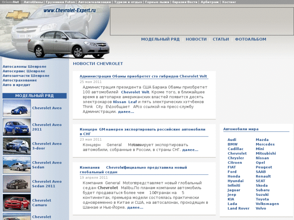The image size is (294, 220).
Task: Open the ФОТОАЛЬБОМ navigation item
Action: pos(251,39)
